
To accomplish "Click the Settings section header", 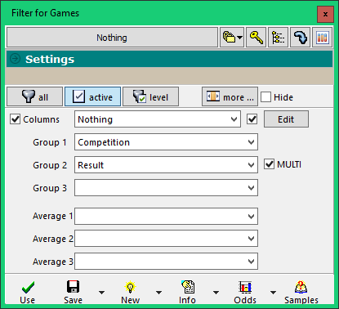I will click(x=169, y=59).
